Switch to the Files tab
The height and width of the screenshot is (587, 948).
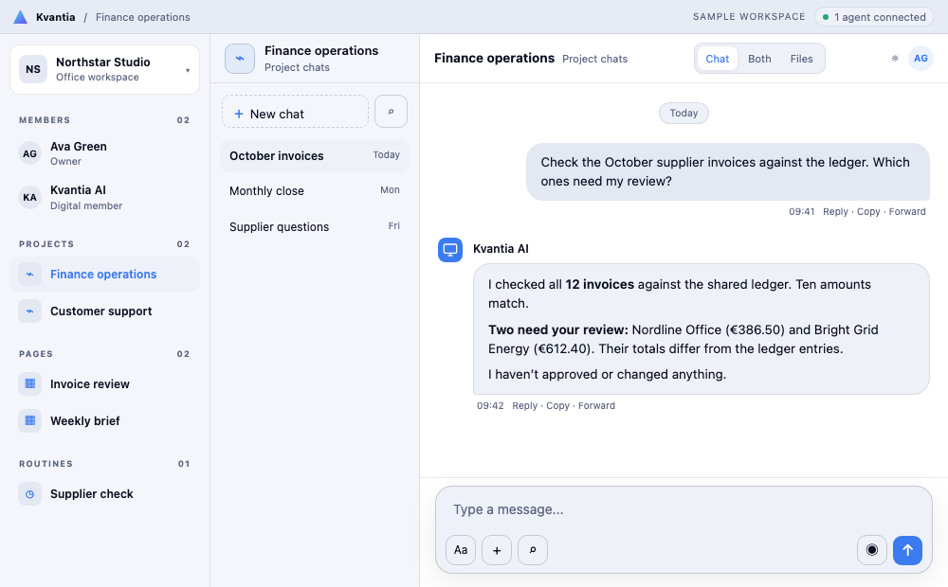coord(801,59)
